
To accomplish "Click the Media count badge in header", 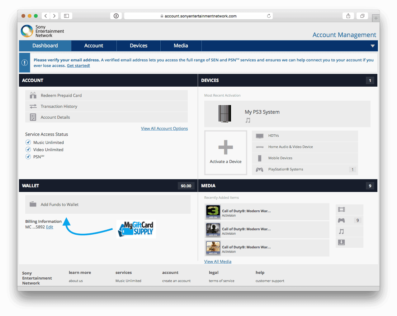I will (x=370, y=186).
